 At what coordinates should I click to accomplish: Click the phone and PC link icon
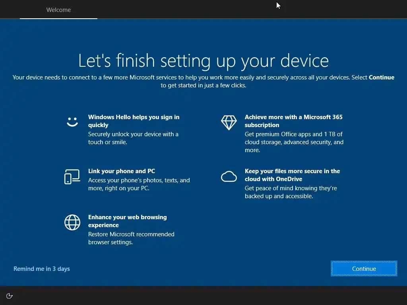[72, 177]
